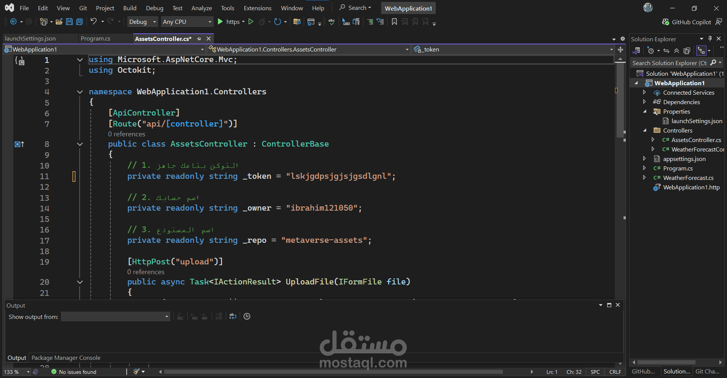Screen dimensions: 727x378
Task: Switch to the Package Manager Console tab
Action: pyautogui.click(x=66, y=358)
